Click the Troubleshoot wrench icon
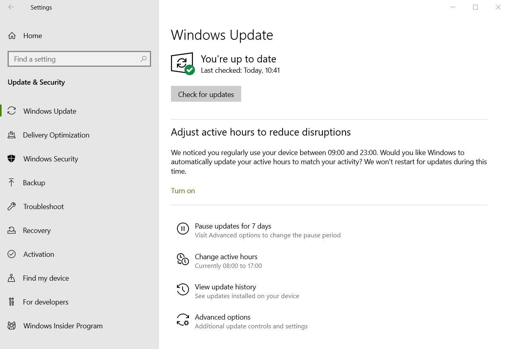507x349 pixels. click(x=12, y=206)
